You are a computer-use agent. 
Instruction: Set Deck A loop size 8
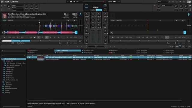click(x=50, y=37)
